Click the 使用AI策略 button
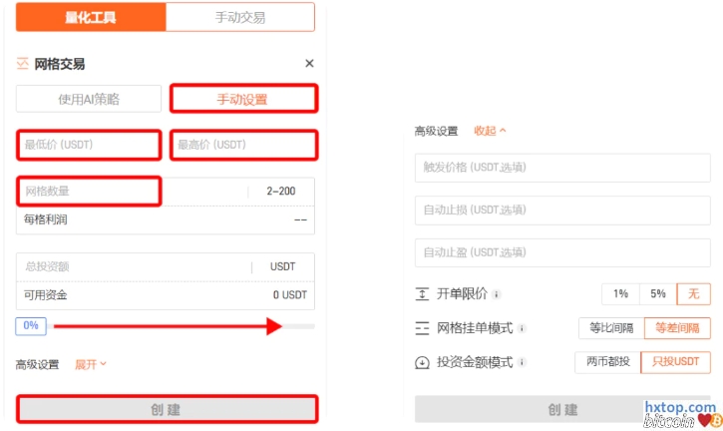723x431 pixels. (x=89, y=99)
